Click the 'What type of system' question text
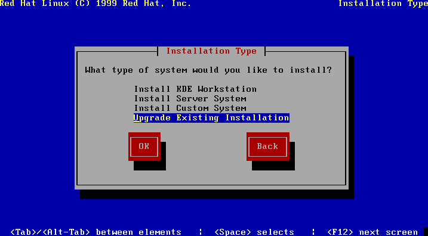Screen dimensions: 428x236 [208, 70]
